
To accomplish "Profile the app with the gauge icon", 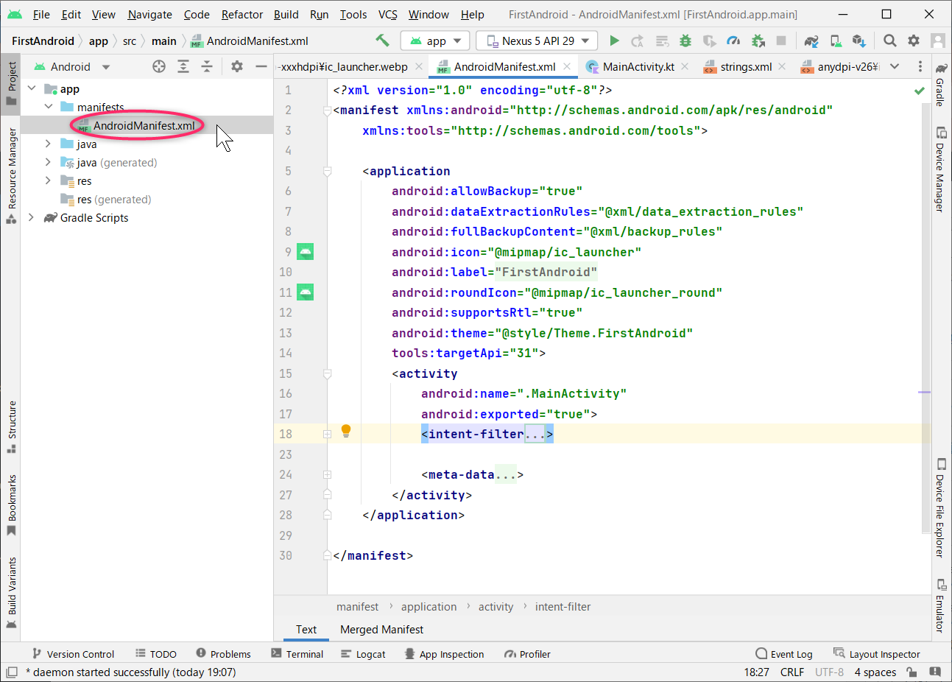I will 733,41.
